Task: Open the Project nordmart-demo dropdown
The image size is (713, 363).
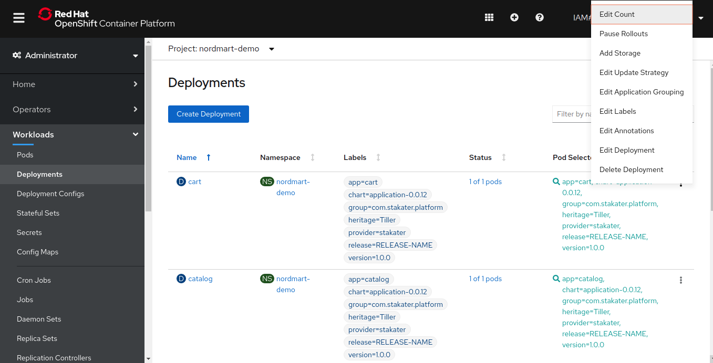Action: click(221, 49)
